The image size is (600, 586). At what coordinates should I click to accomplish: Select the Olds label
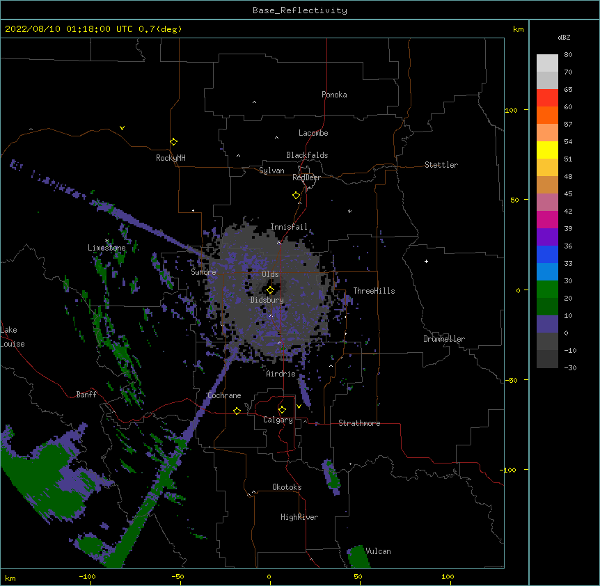[x=270, y=274]
